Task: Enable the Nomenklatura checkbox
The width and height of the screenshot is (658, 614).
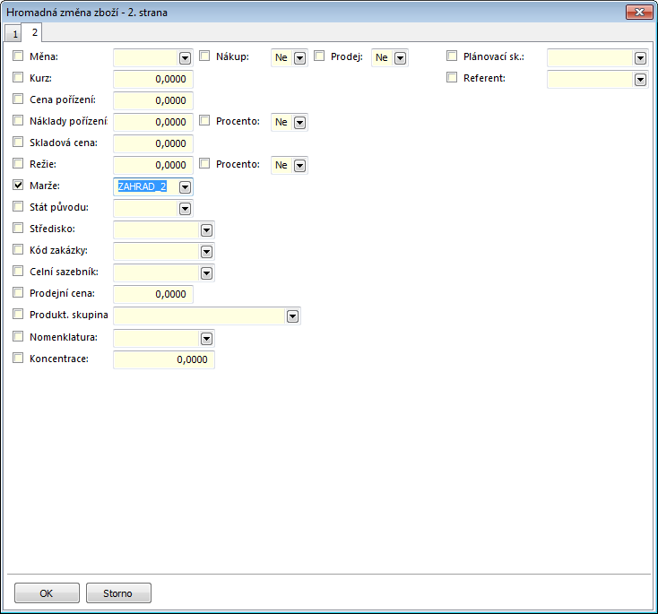Action: click(x=18, y=336)
